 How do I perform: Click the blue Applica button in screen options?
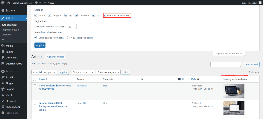point(40,45)
